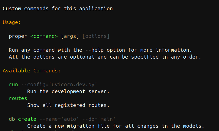Select the 'Custom commands for this application' line
The height and width of the screenshot is (131, 219).
[x=58, y=9]
